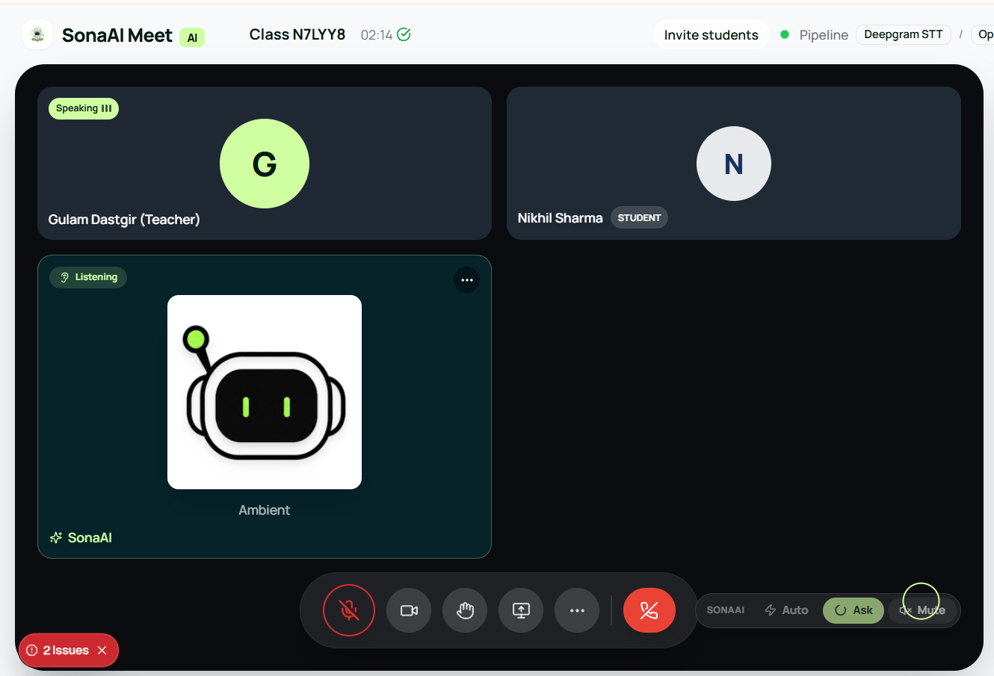
Task: Click the Class N7LYY8 title
Action: click(297, 34)
